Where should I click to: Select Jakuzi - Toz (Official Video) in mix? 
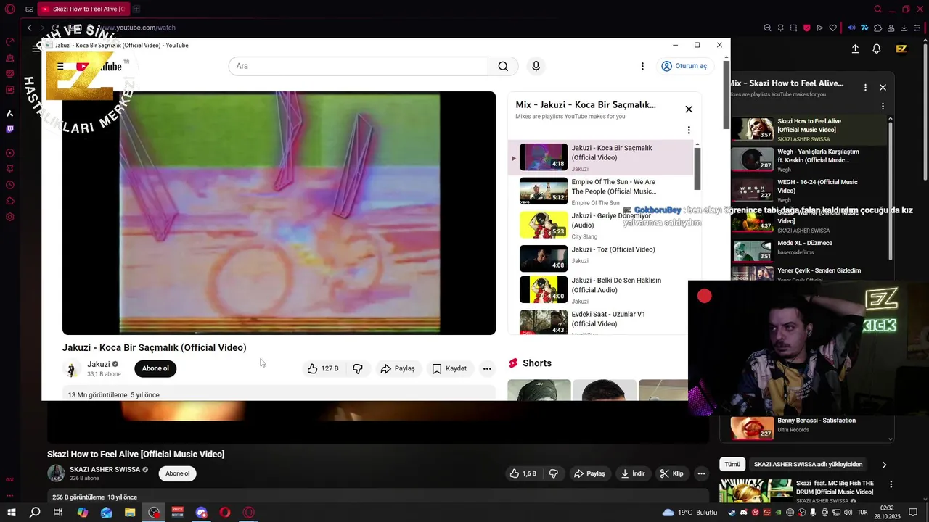(x=600, y=258)
